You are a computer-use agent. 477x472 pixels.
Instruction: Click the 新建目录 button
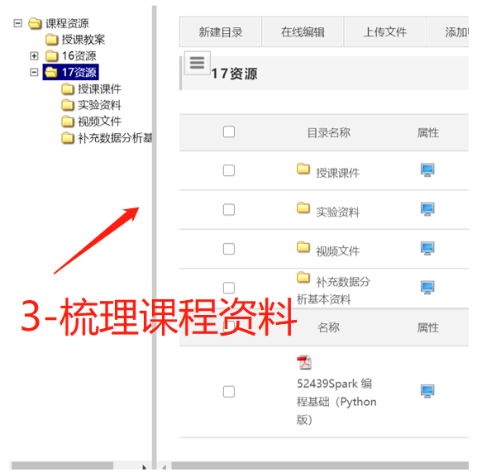(x=221, y=32)
